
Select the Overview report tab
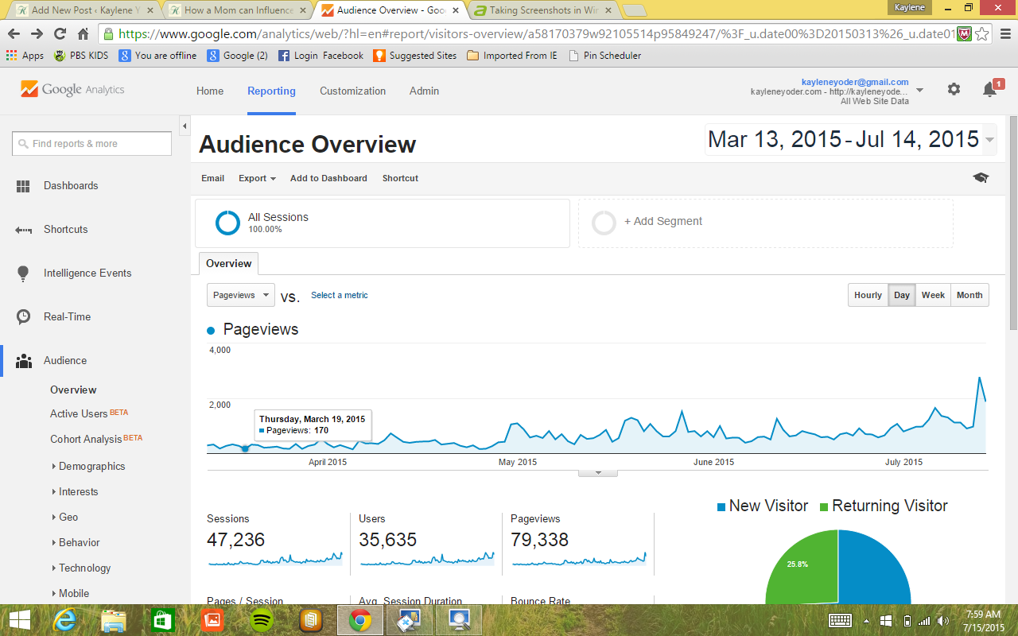(x=228, y=263)
